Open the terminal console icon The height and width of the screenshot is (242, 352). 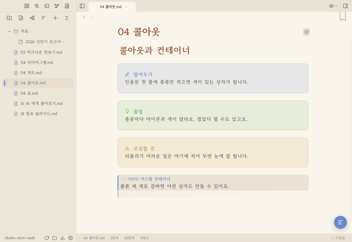(47, 6)
